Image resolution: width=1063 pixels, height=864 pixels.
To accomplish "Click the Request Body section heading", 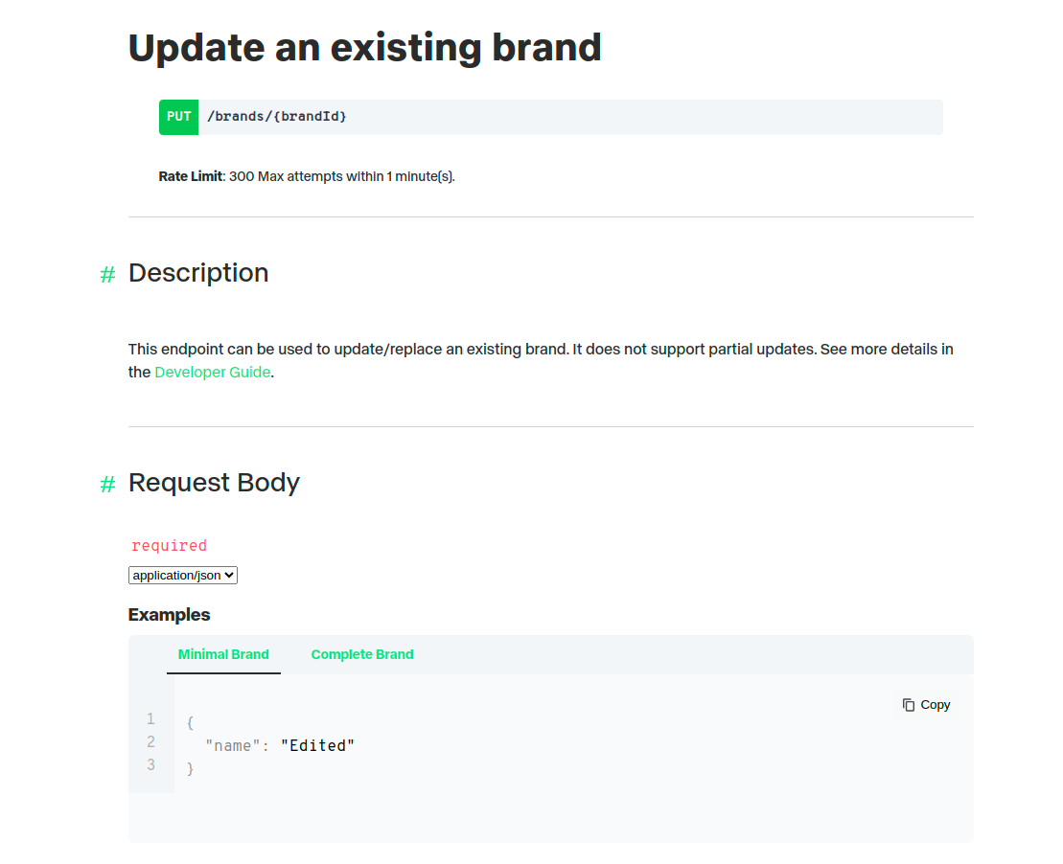I will (x=214, y=483).
